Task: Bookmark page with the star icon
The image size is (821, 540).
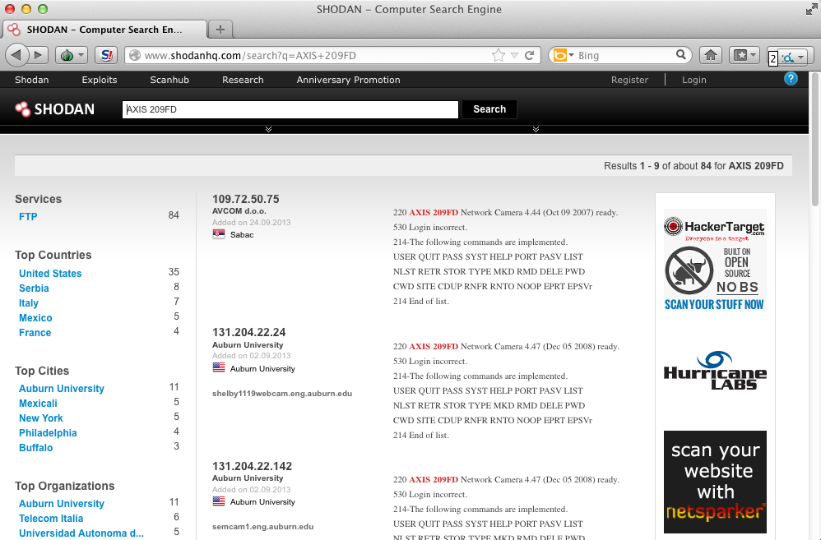Action: tap(499, 55)
